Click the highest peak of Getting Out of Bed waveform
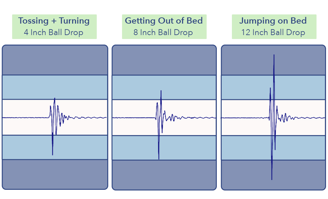The height and width of the screenshot is (199, 328). pyautogui.click(x=161, y=91)
